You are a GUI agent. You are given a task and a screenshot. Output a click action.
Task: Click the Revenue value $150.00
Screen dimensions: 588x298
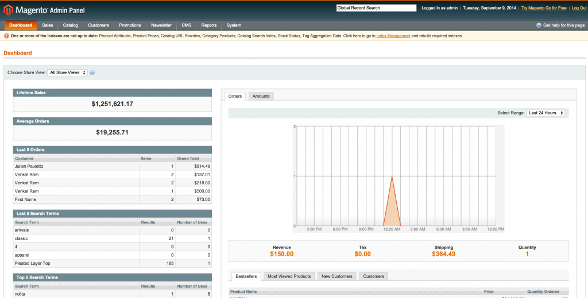(x=281, y=254)
